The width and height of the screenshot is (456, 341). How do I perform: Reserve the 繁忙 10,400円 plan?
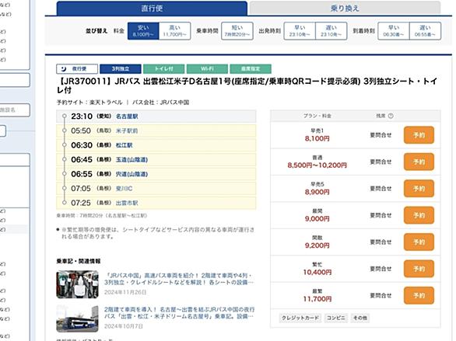pyautogui.click(x=419, y=269)
